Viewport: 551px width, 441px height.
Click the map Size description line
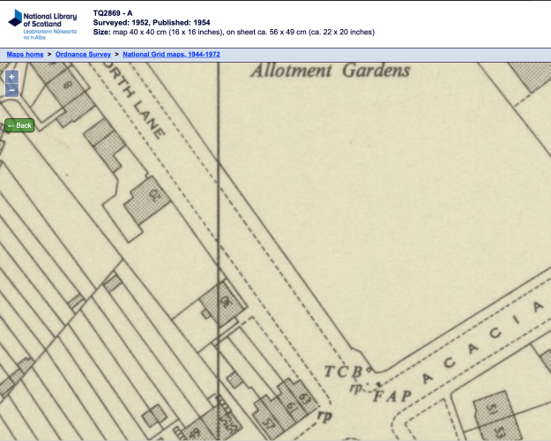coord(234,33)
